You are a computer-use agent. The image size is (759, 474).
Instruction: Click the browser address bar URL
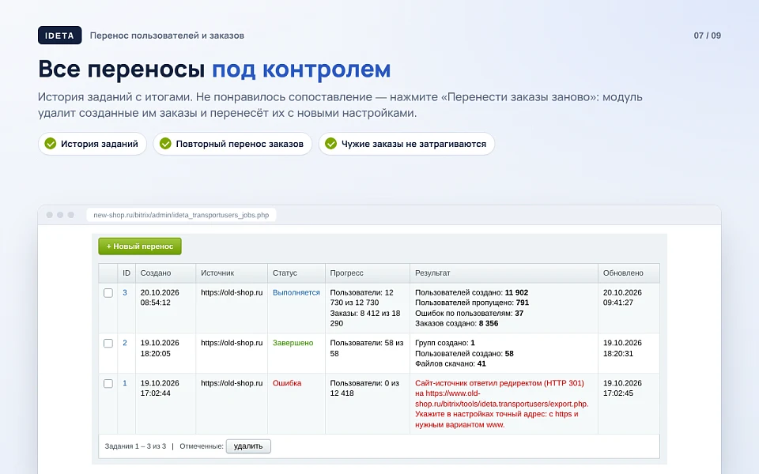click(x=181, y=215)
